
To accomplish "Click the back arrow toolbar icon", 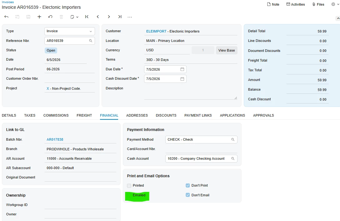I will click(x=6, y=17).
